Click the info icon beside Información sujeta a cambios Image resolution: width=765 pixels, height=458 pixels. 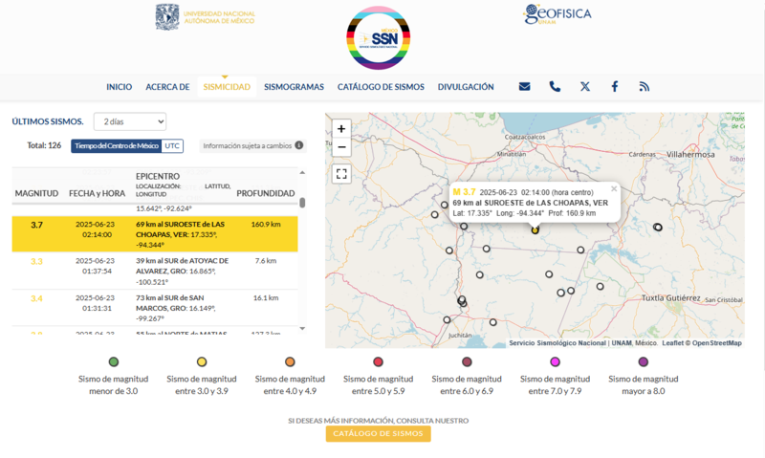coord(299,145)
